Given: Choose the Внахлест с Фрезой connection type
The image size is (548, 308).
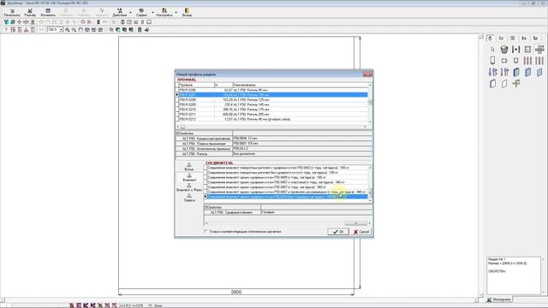Looking at the screenshot, I should tap(189, 187).
